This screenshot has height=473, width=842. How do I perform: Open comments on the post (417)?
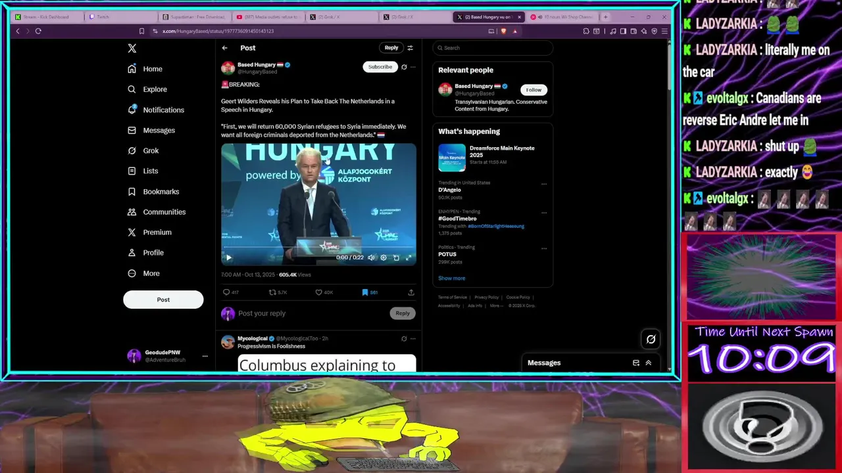click(230, 292)
